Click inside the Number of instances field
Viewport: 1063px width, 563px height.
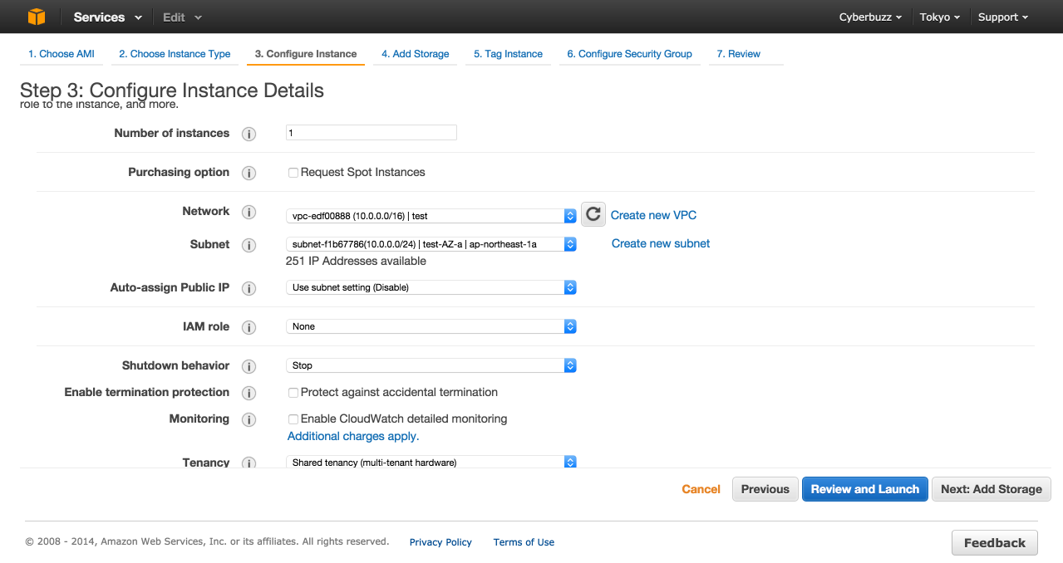[371, 132]
